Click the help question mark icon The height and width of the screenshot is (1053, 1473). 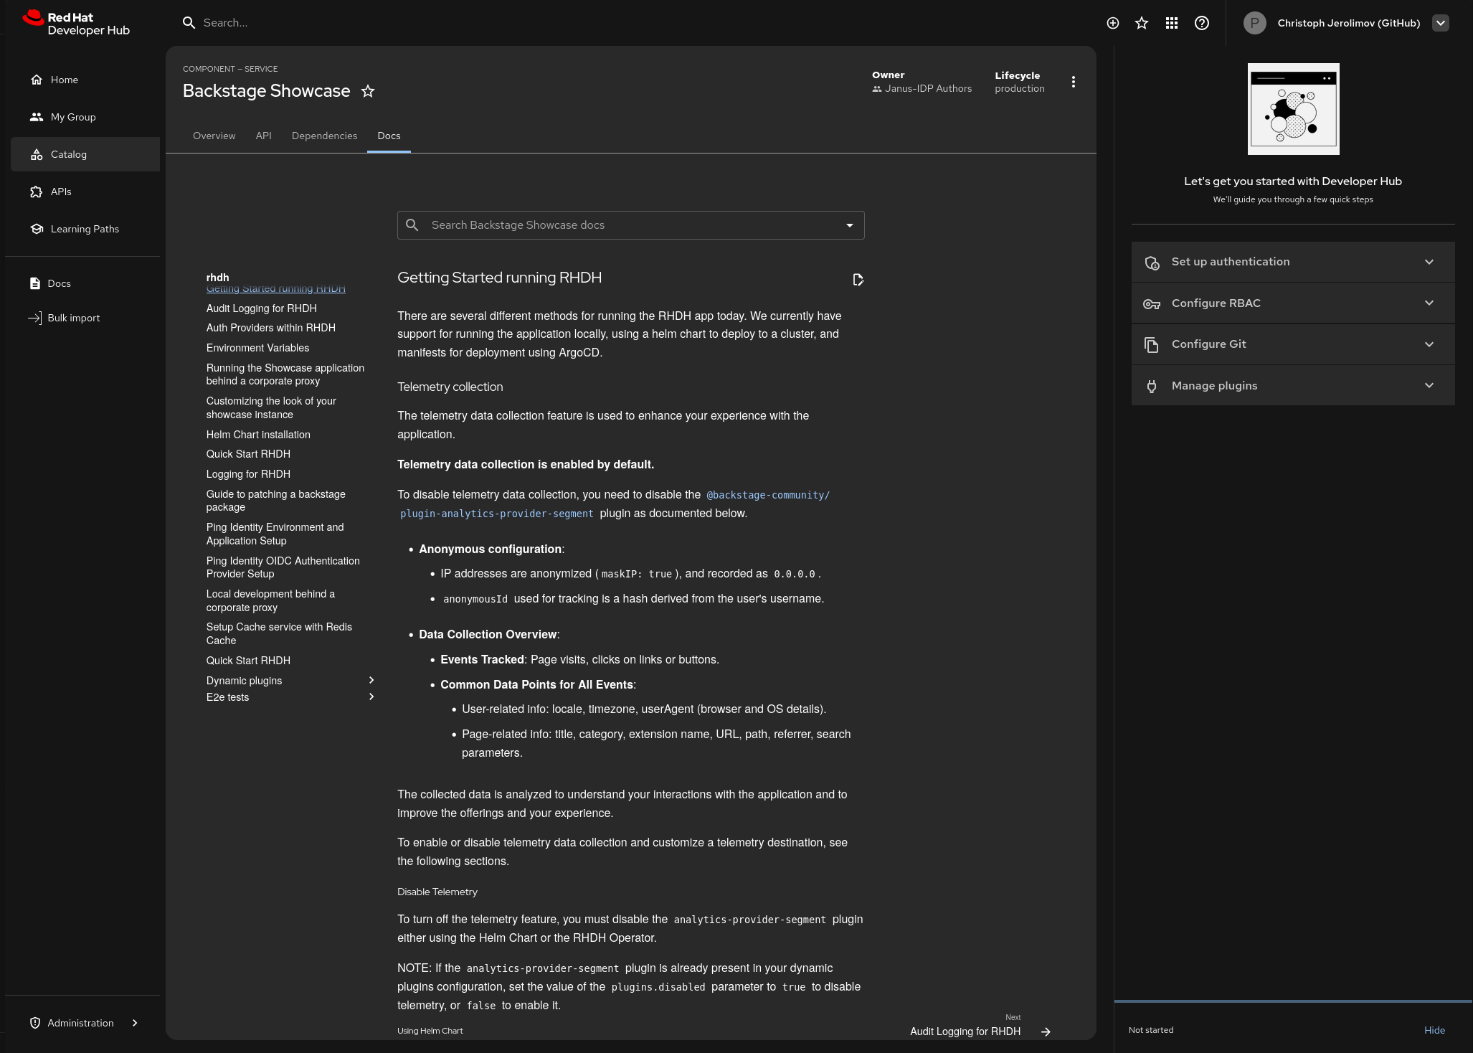pyautogui.click(x=1202, y=23)
